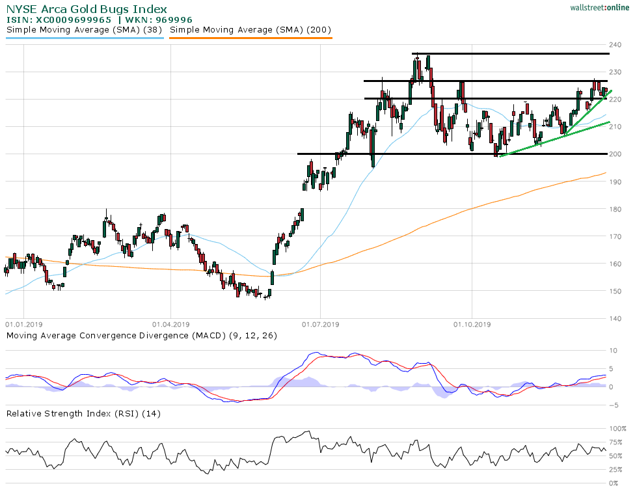Image resolution: width=635 pixels, height=488 pixels.
Task: Click the 01.01.2019 date axis label
Action: (x=24, y=325)
